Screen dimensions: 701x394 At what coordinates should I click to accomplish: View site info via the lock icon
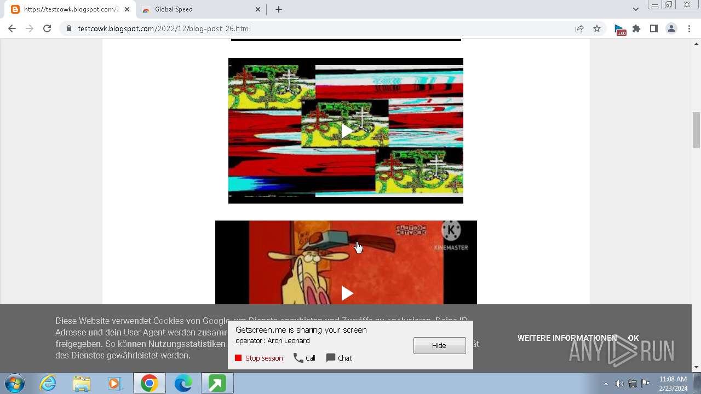click(x=68, y=28)
